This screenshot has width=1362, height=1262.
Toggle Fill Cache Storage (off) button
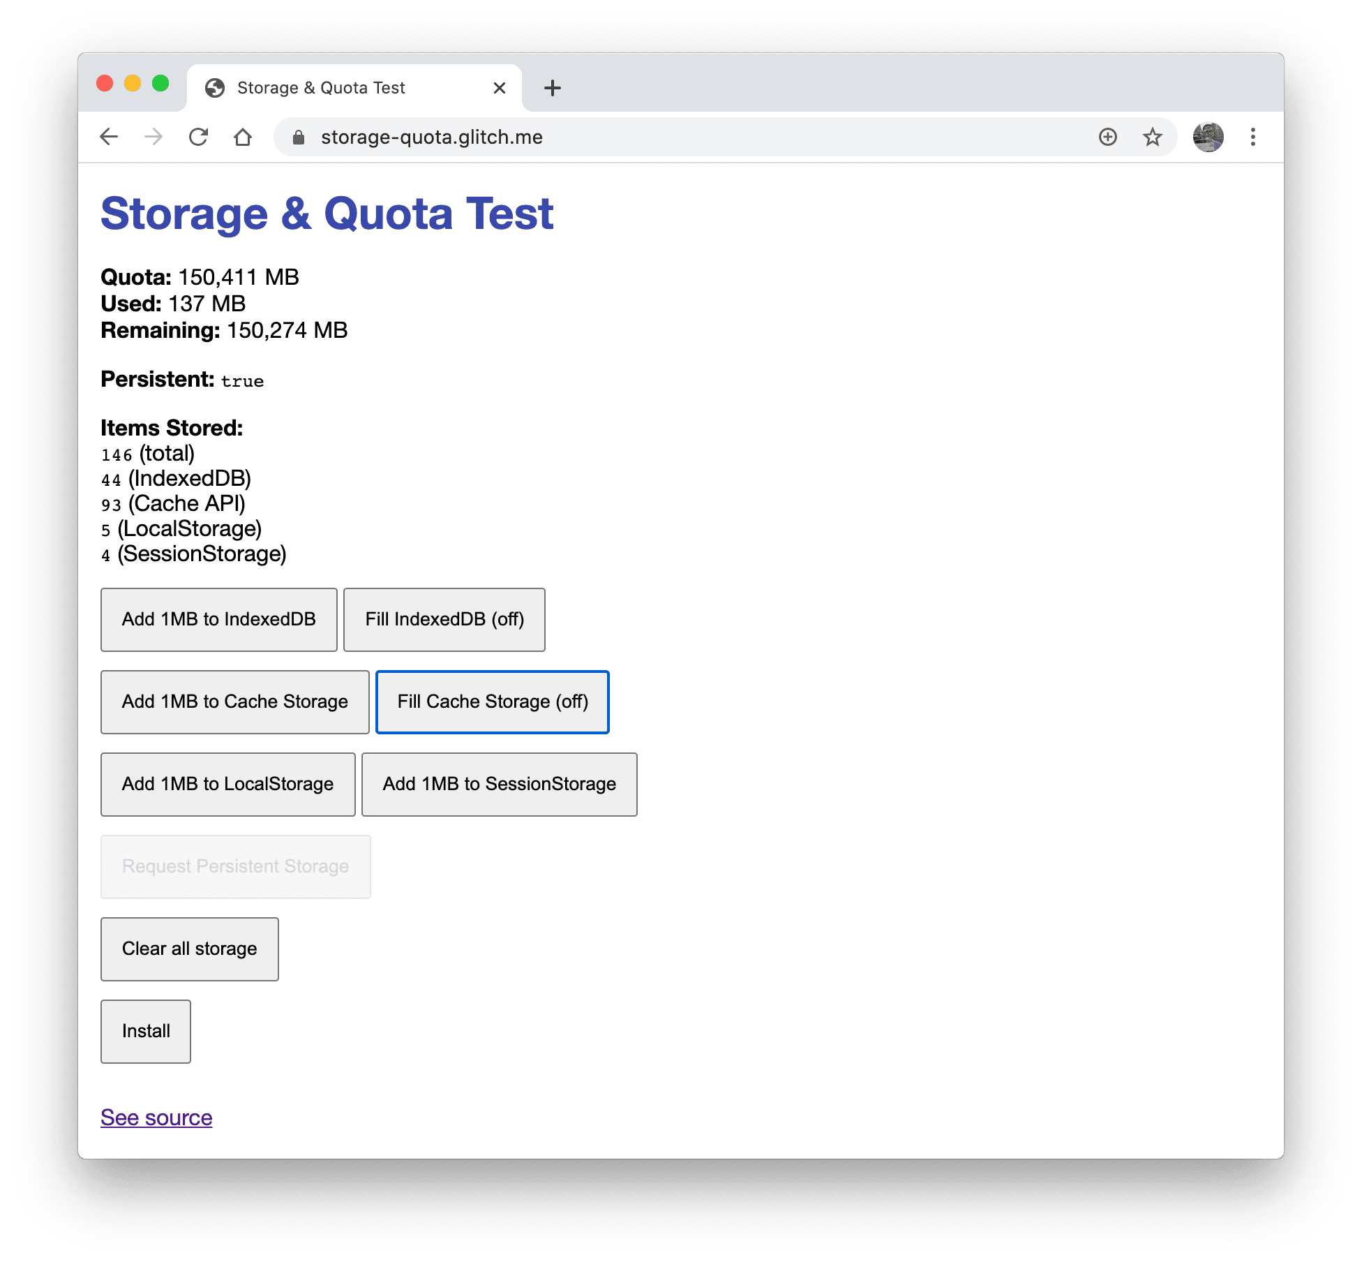(492, 701)
